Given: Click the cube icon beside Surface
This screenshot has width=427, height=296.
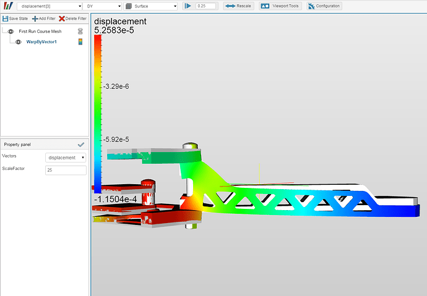Looking at the screenshot, I should click(129, 6).
